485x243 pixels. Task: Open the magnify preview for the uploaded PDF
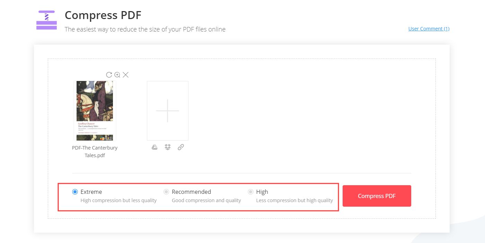117,74
